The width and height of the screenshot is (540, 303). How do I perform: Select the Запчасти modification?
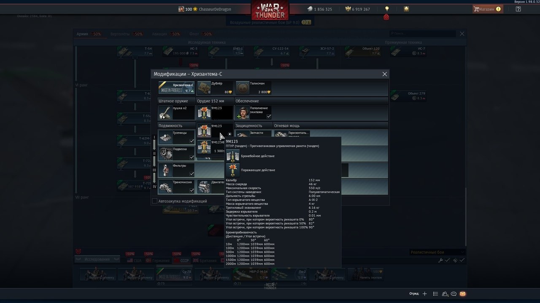(254, 134)
